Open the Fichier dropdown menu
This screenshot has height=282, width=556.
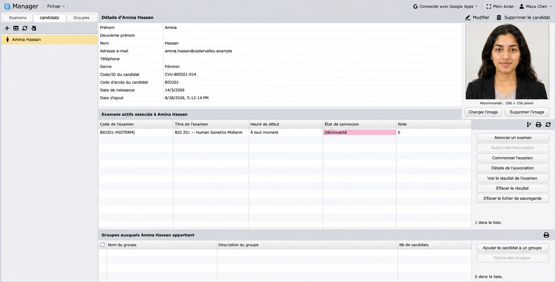pos(56,6)
